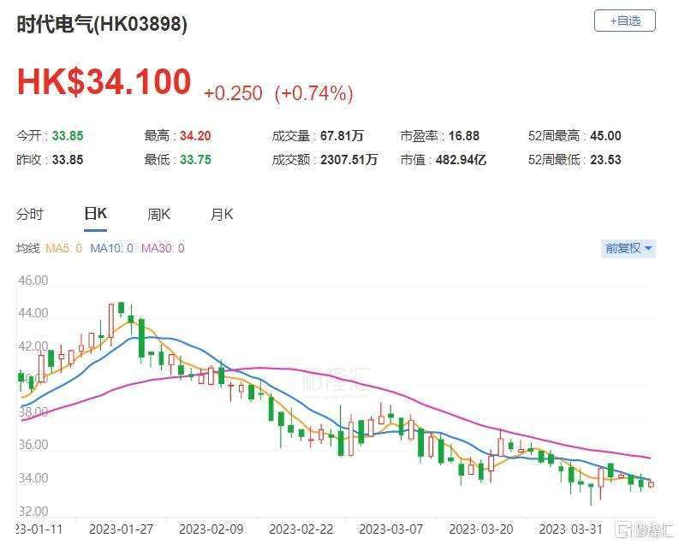Image resolution: width=679 pixels, height=544 pixels.
Task: Click the 52周最低 value 23.53
Action: [606, 160]
